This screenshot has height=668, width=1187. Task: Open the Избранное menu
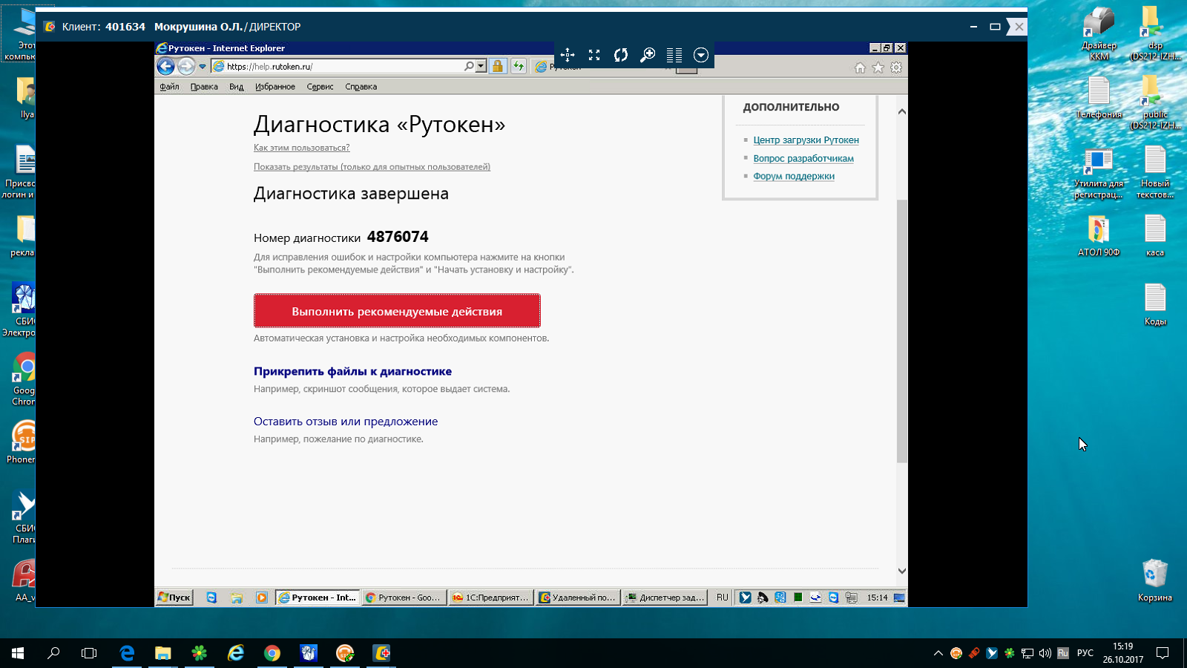click(274, 87)
